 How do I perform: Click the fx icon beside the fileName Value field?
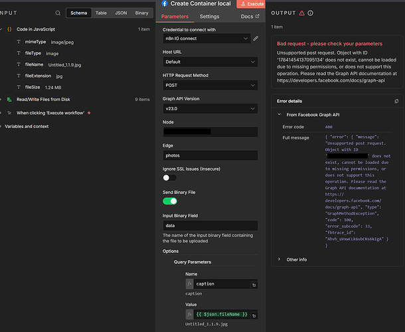point(189,313)
